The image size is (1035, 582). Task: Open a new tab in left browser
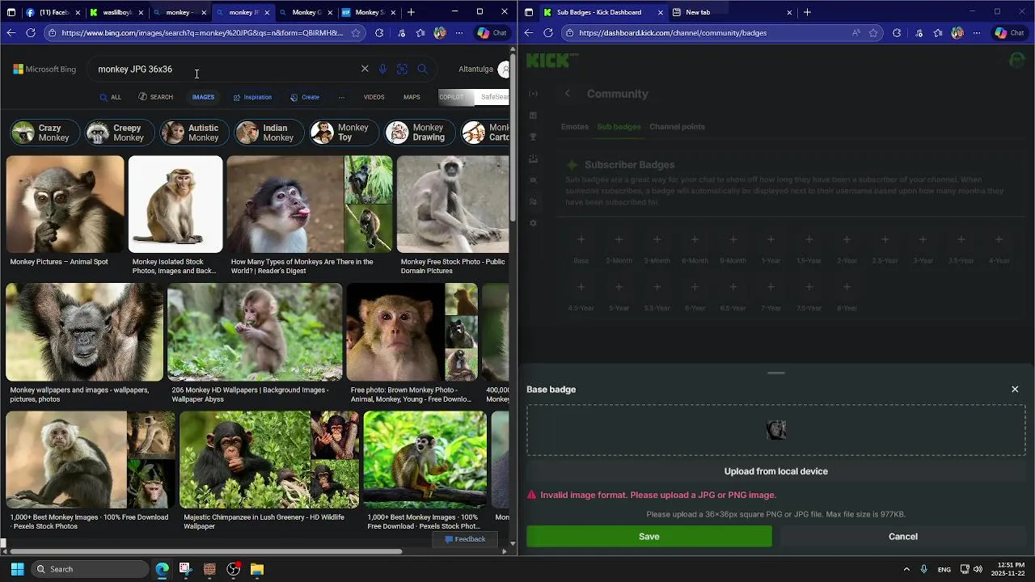(411, 12)
